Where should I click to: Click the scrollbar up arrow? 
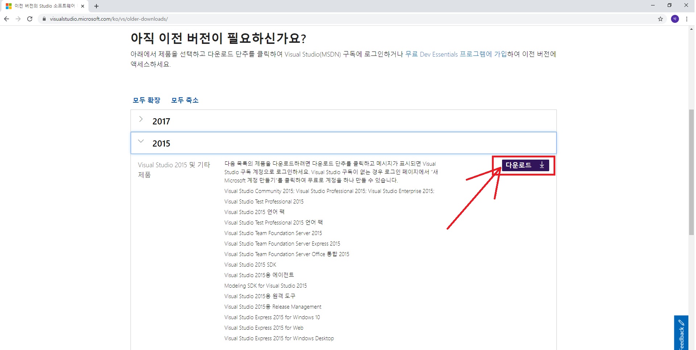691,29
